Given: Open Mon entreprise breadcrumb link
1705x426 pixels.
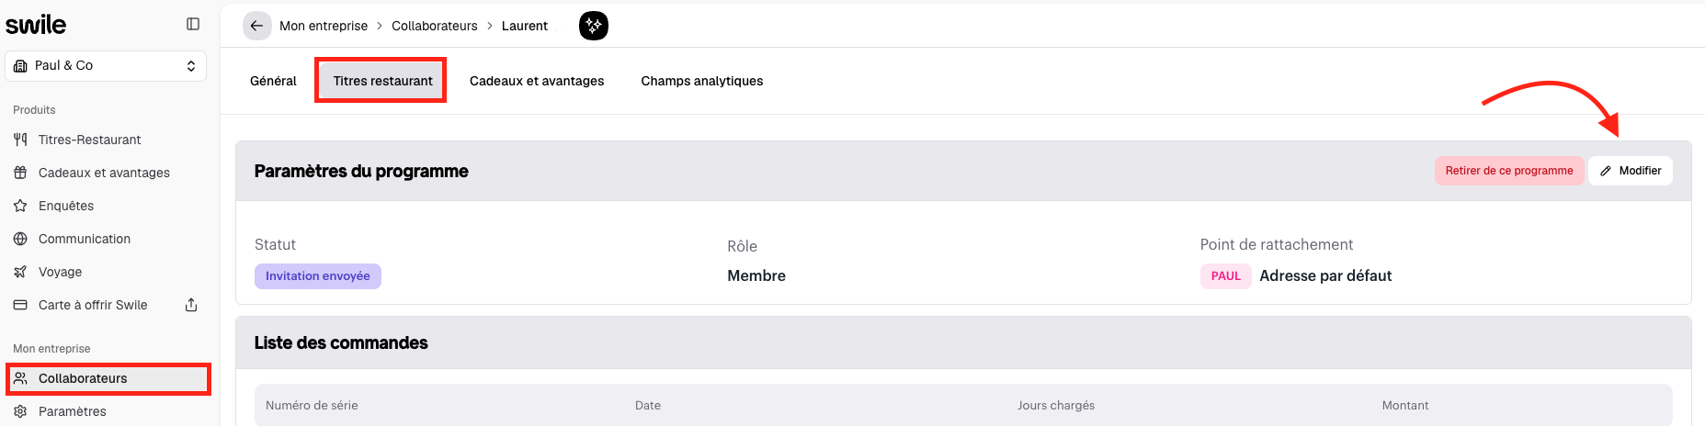Looking at the screenshot, I should coord(324,26).
